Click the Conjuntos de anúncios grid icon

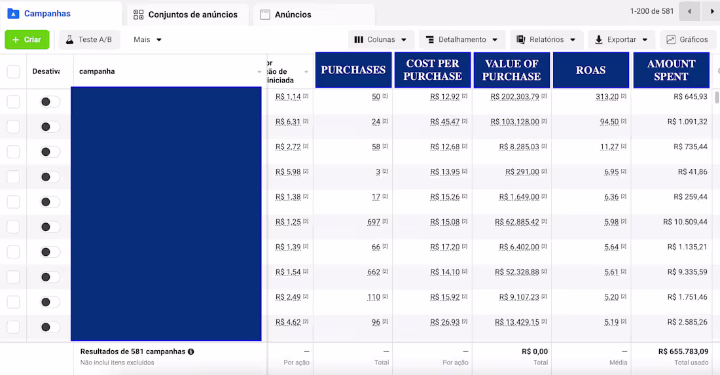(138, 14)
